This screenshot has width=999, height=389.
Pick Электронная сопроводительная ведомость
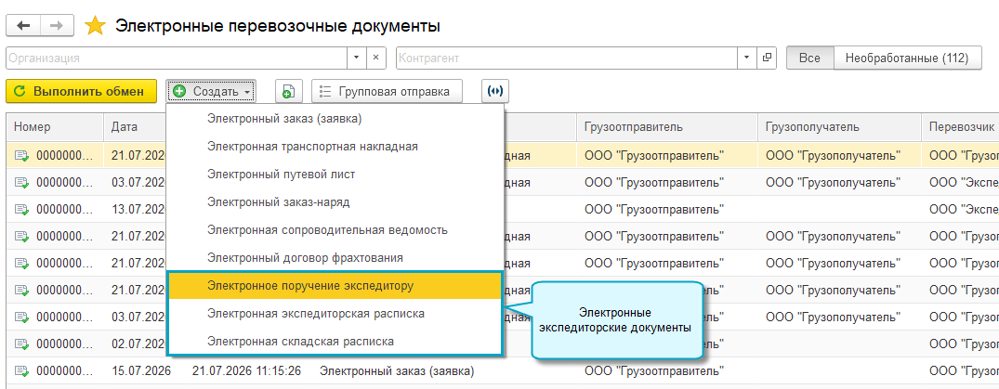[335, 230]
